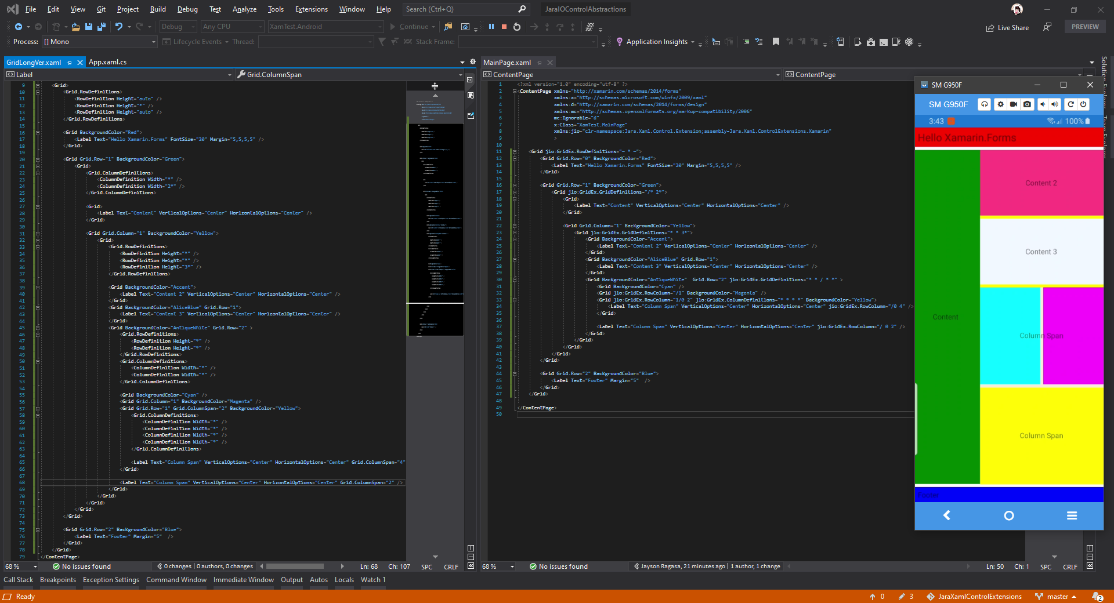This screenshot has height=603, width=1114.
Task: Click the Restart debugging icon
Action: point(517,27)
